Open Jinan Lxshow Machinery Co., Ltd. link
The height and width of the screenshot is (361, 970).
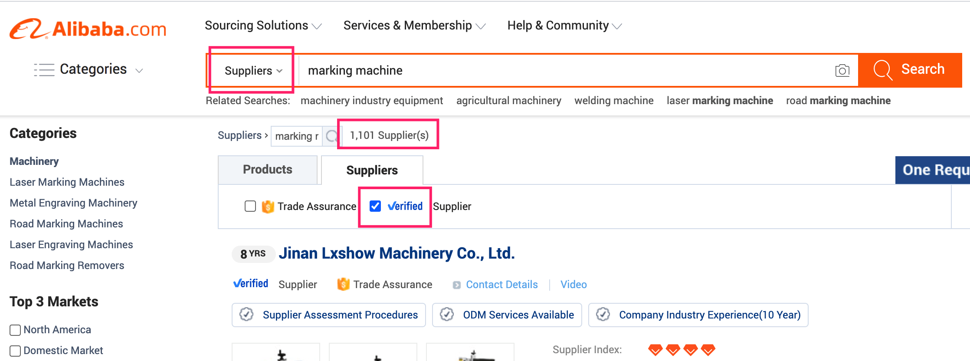[397, 253]
